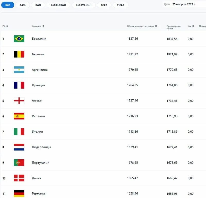The height and width of the screenshot is (198, 206).
Task: Open the date selector 25 августа 2022
Action: [184, 4]
